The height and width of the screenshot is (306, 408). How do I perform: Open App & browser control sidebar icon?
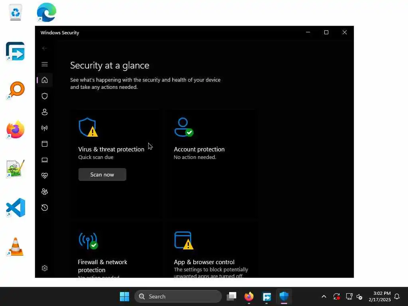[45, 144]
